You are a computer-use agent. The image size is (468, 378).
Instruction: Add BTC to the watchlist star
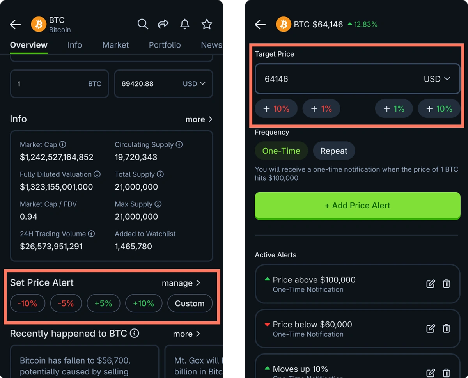click(207, 24)
